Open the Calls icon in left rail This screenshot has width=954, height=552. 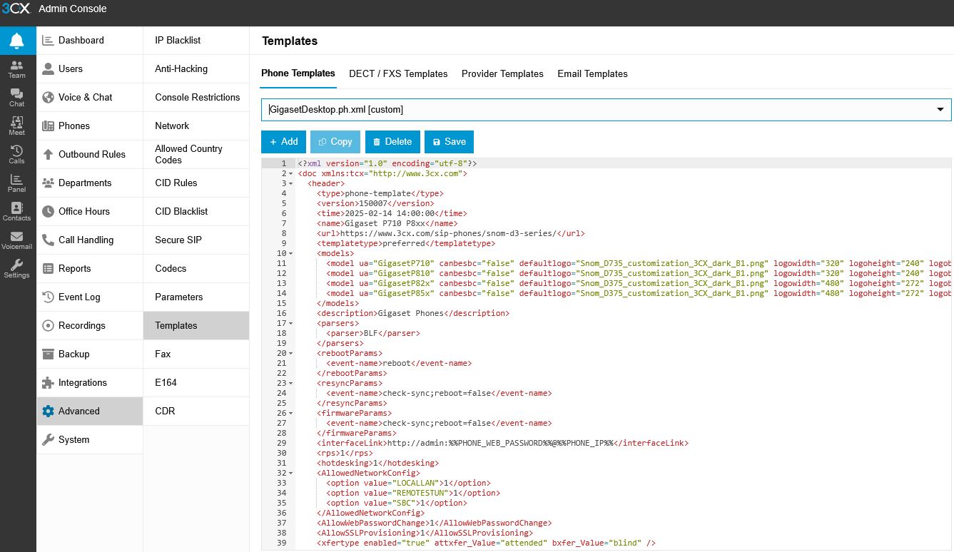17,155
